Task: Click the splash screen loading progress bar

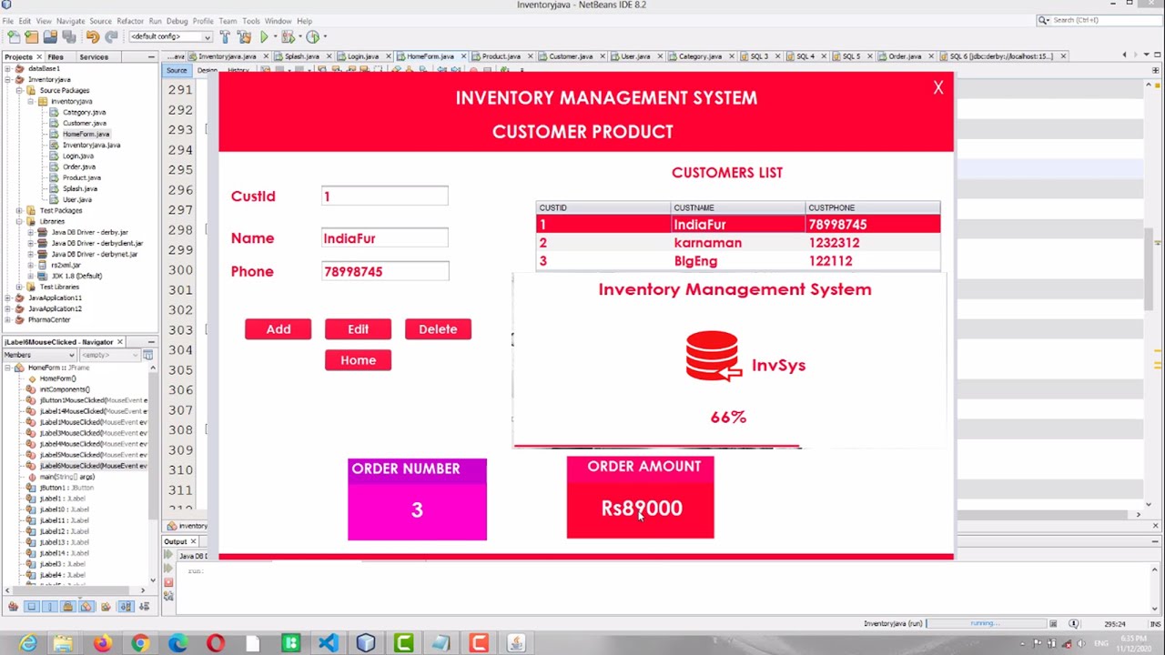Action: coord(657,447)
